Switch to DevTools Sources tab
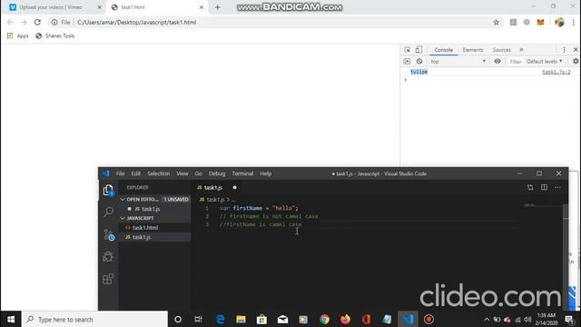This screenshot has height=327, width=581. (x=501, y=50)
